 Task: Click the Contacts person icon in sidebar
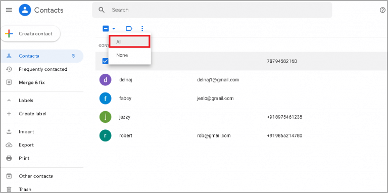click(9, 56)
